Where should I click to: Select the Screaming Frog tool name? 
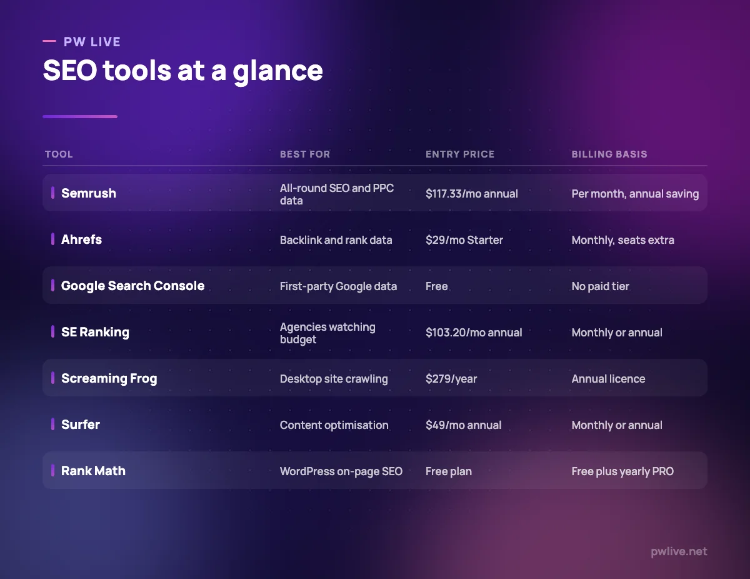tap(109, 378)
